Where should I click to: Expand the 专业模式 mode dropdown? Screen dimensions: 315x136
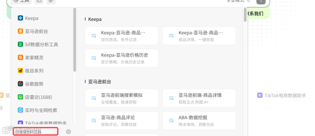pyautogui.click(x=238, y=1)
